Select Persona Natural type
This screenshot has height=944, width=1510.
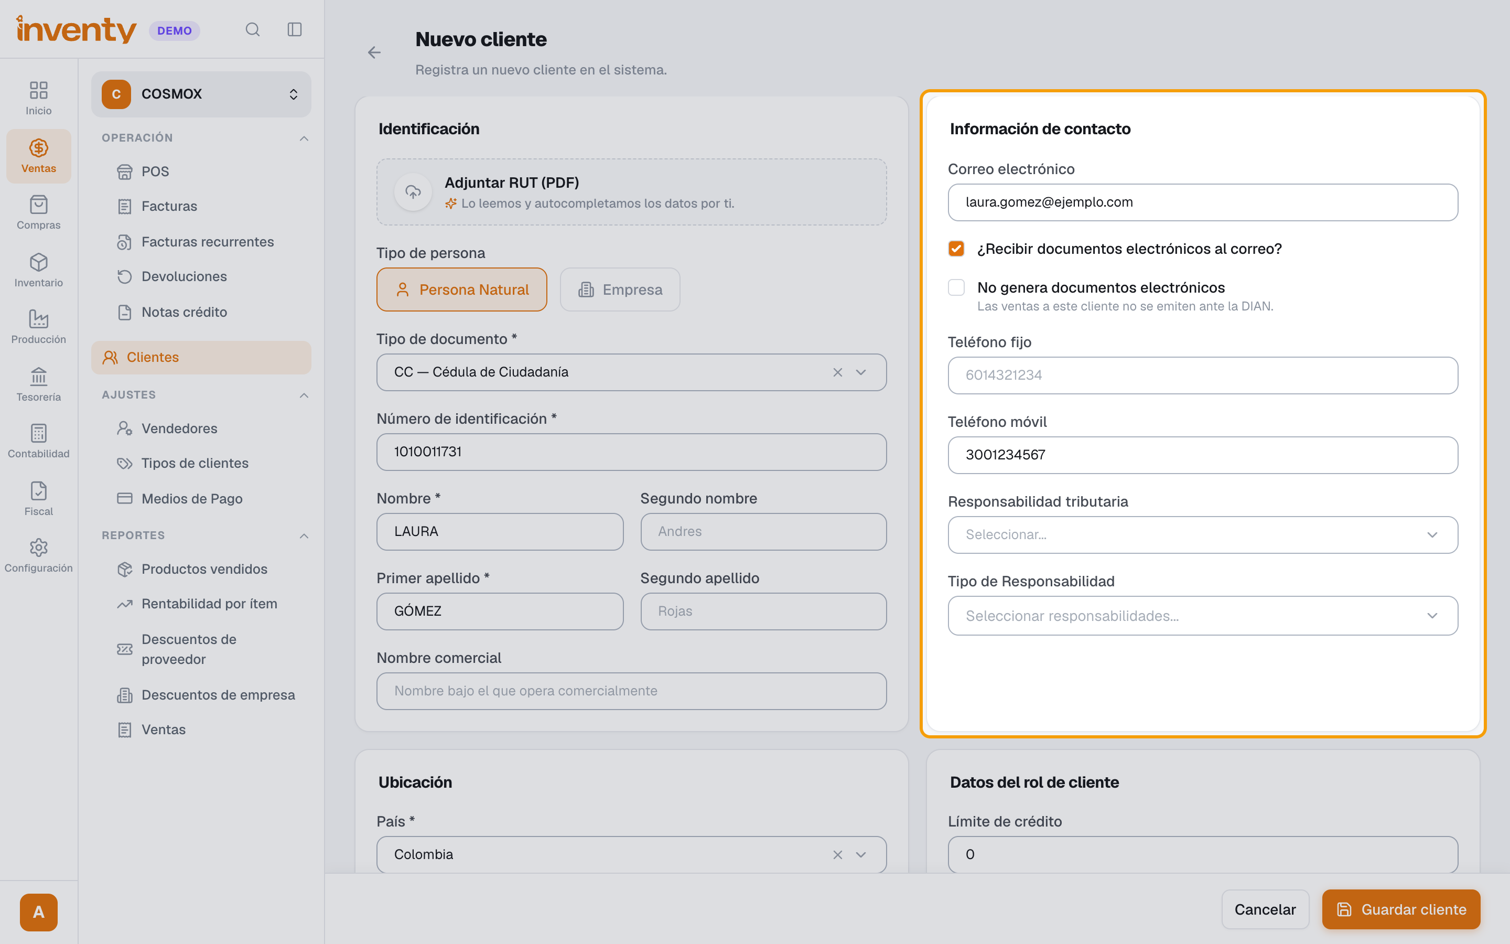pyautogui.click(x=462, y=289)
